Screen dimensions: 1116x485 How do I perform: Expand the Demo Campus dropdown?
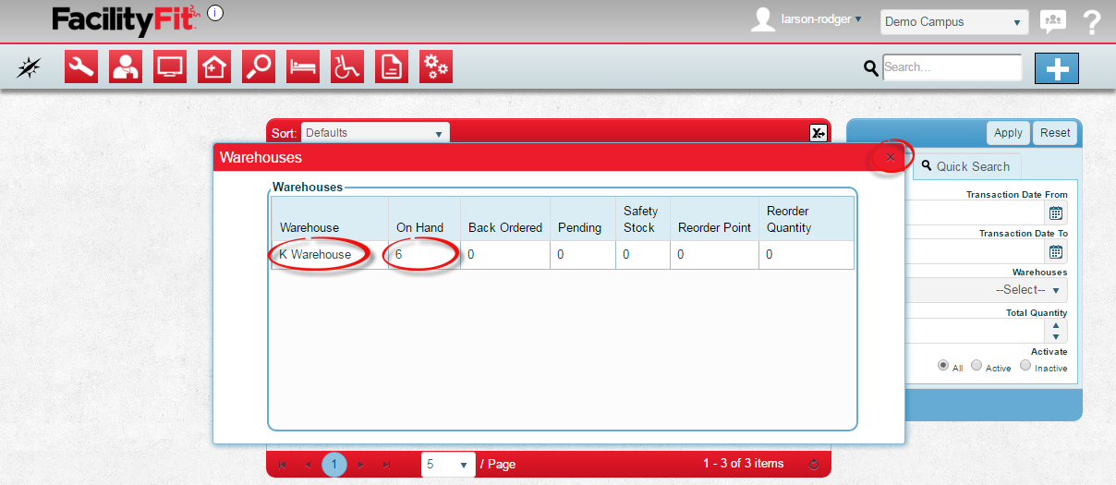coord(953,21)
